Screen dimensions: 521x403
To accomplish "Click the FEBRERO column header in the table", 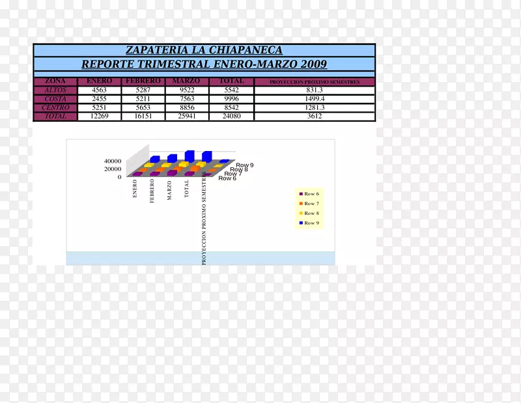I will coord(143,81).
